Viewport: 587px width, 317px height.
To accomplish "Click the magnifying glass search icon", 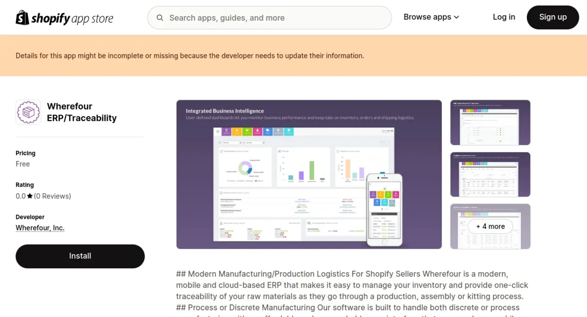I will pos(160,18).
